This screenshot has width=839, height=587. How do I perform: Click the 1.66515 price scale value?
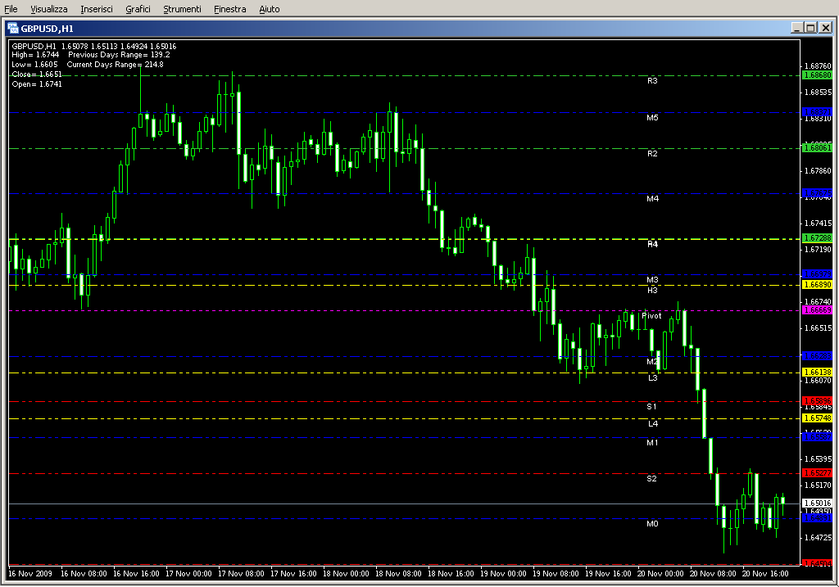click(x=819, y=328)
